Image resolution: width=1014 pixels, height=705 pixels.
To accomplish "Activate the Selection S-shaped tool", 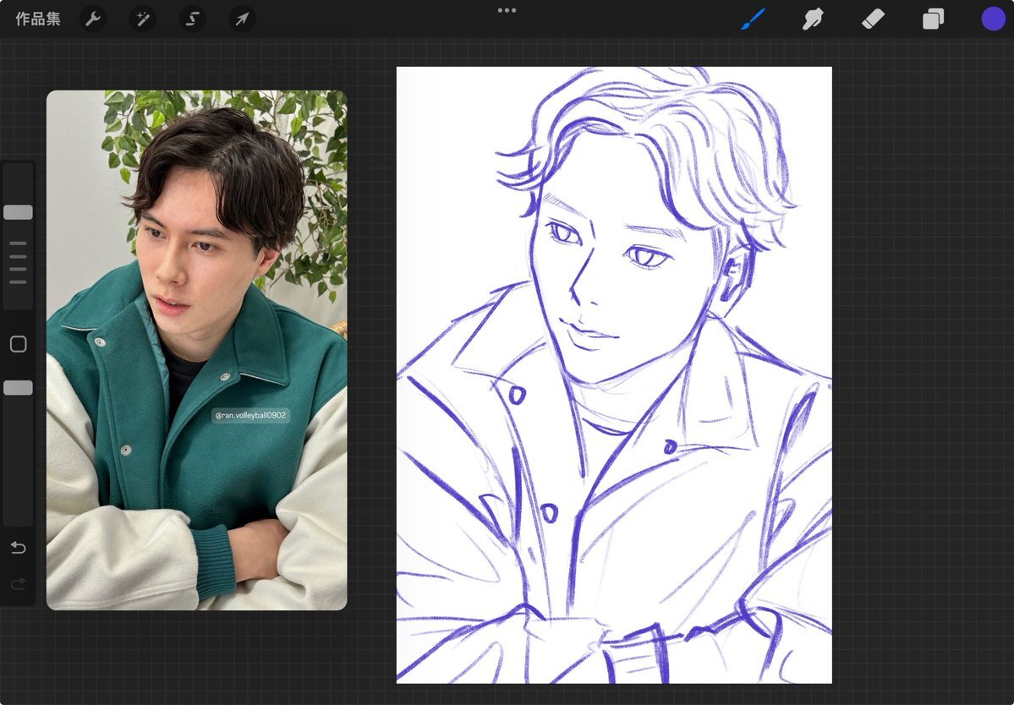I will click(192, 19).
